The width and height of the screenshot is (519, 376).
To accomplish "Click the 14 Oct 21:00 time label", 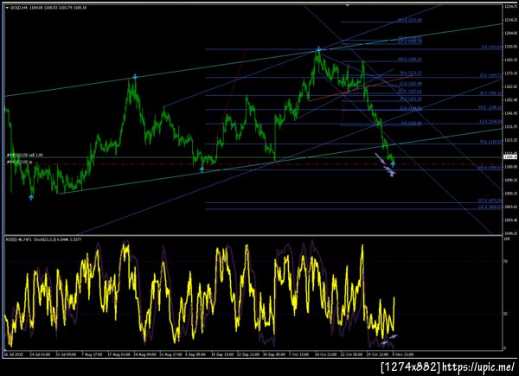I will (326, 354).
